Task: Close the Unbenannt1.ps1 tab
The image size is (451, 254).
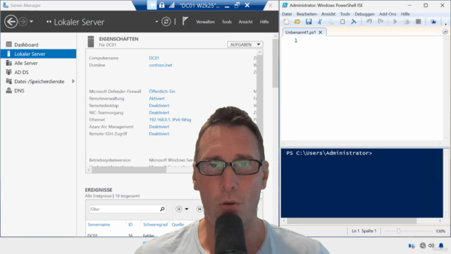Action: pyautogui.click(x=321, y=32)
